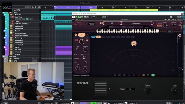Screen dimensions: 185x104
Task: Click the next preset arrow in Waves toolbar
Action: 173,20
